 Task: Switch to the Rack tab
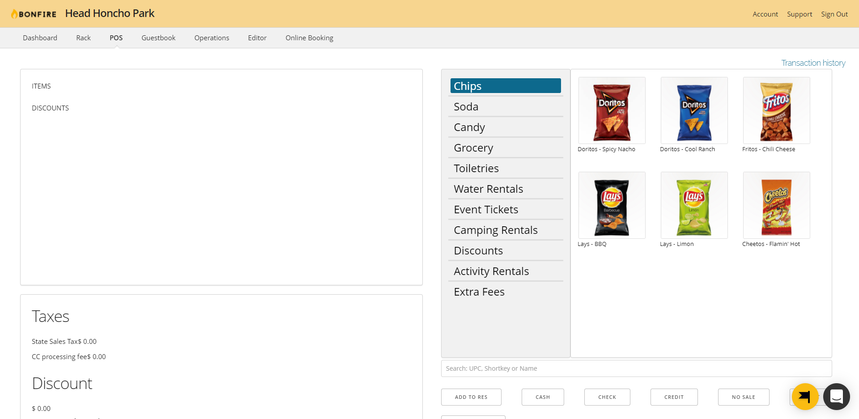tap(83, 38)
